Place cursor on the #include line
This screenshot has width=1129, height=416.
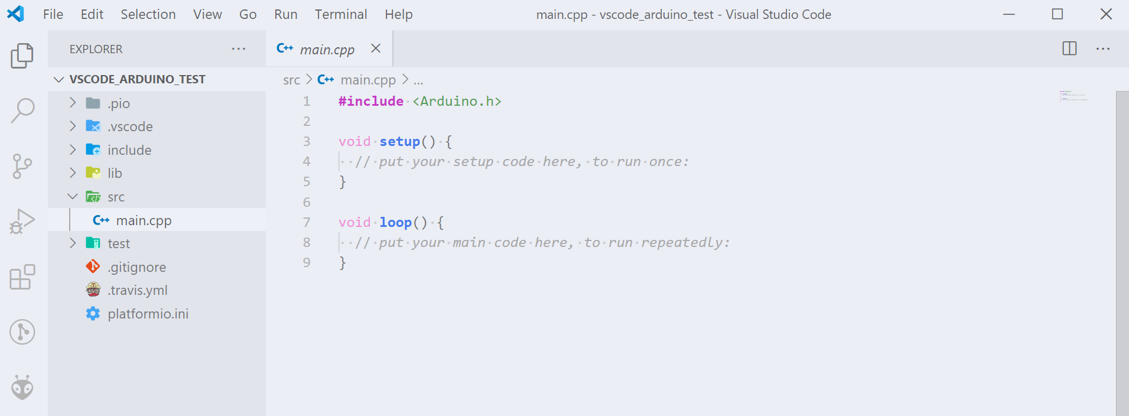pos(419,101)
